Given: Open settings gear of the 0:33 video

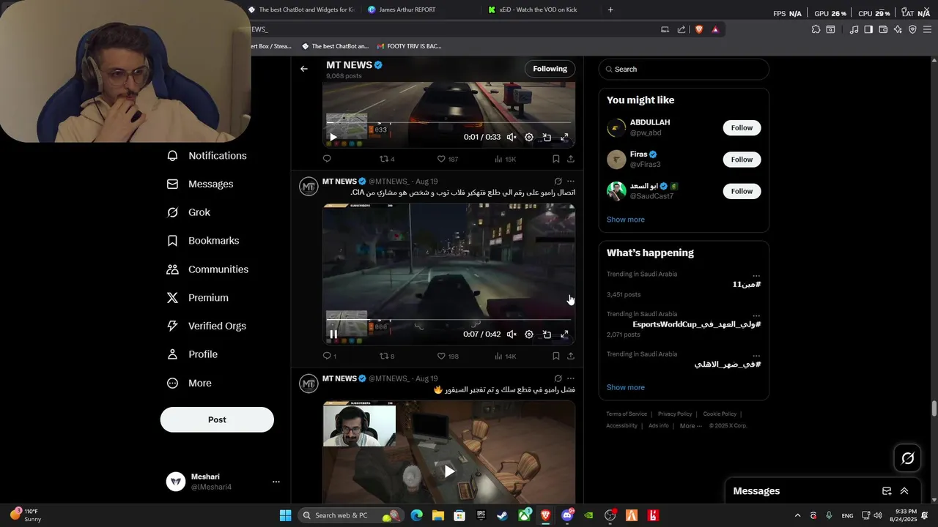Looking at the screenshot, I should [x=529, y=137].
